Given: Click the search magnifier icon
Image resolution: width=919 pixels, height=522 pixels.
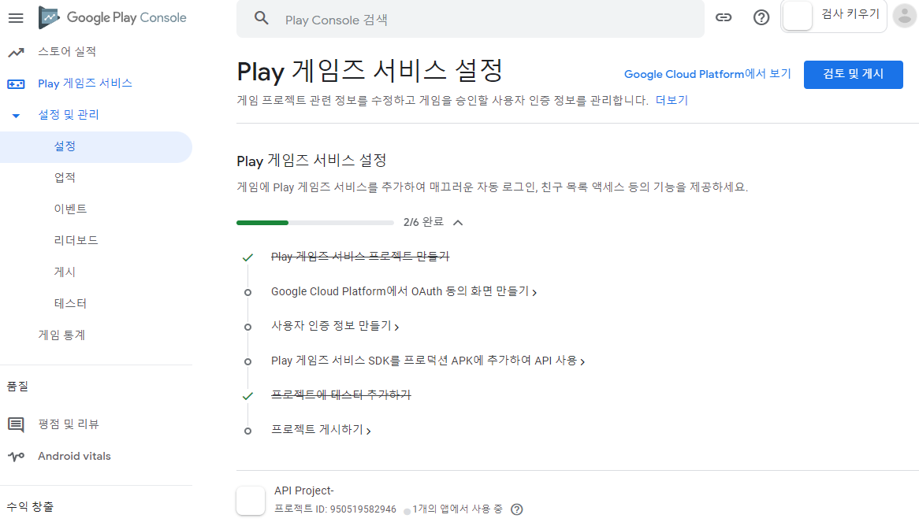Looking at the screenshot, I should pos(262,19).
